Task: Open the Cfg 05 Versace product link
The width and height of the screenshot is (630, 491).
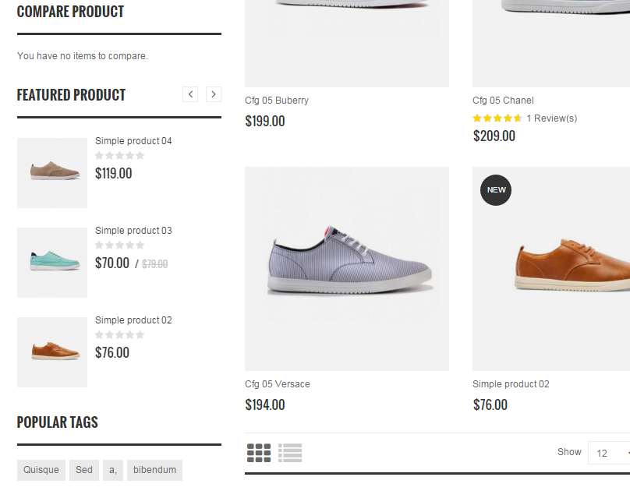Action: point(278,384)
